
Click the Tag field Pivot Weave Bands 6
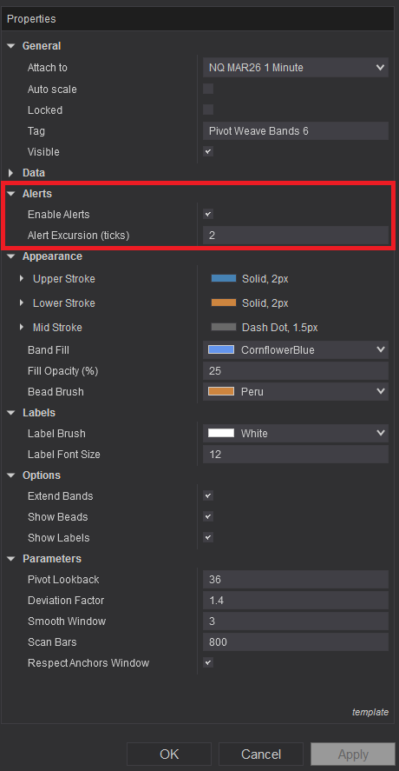tap(296, 130)
